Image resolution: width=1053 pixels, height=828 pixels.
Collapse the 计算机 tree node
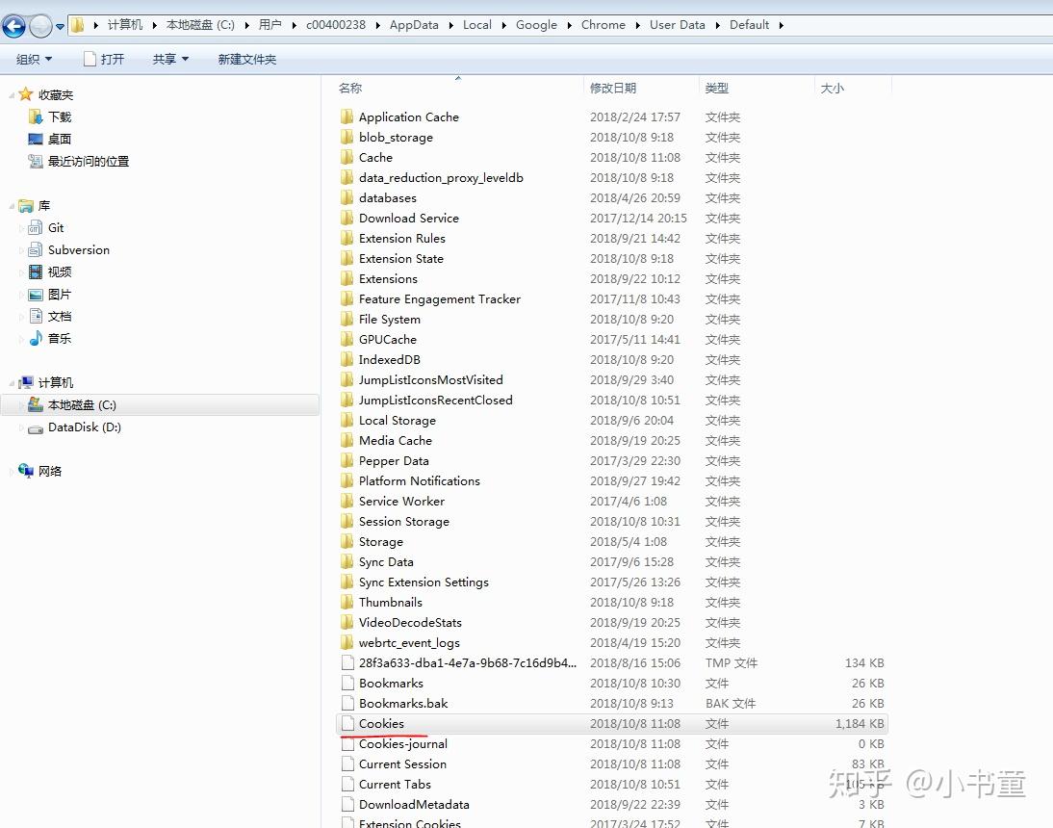pos(12,383)
